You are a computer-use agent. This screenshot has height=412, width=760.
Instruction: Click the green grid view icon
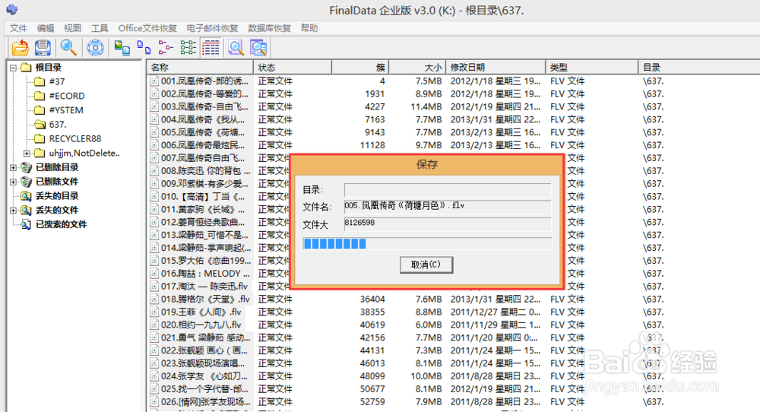[188, 47]
